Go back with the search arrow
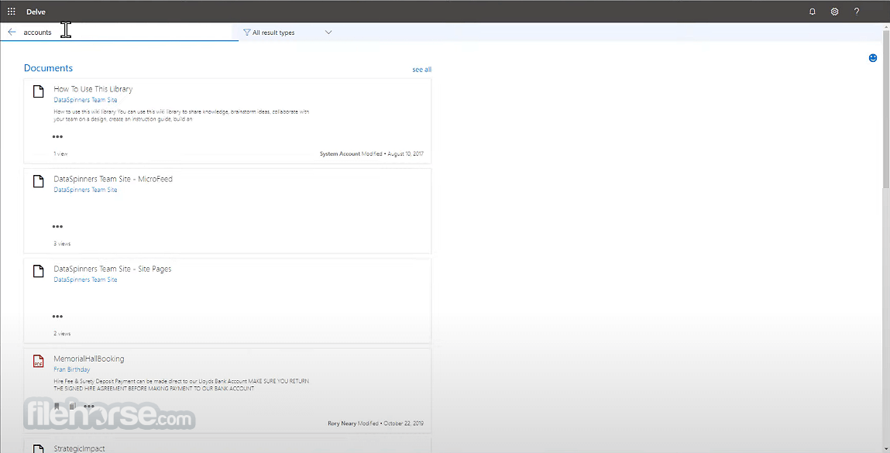Viewport: 890px width, 453px height. coord(12,33)
